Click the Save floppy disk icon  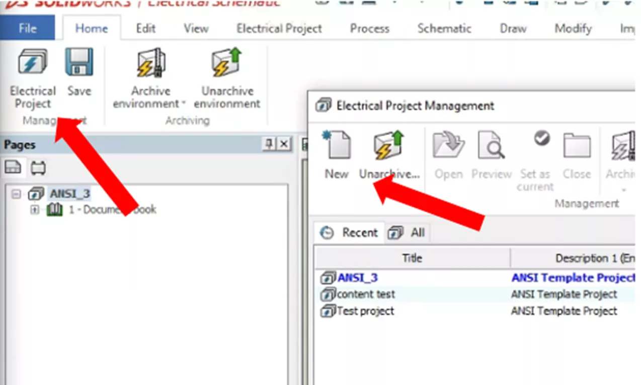79,62
